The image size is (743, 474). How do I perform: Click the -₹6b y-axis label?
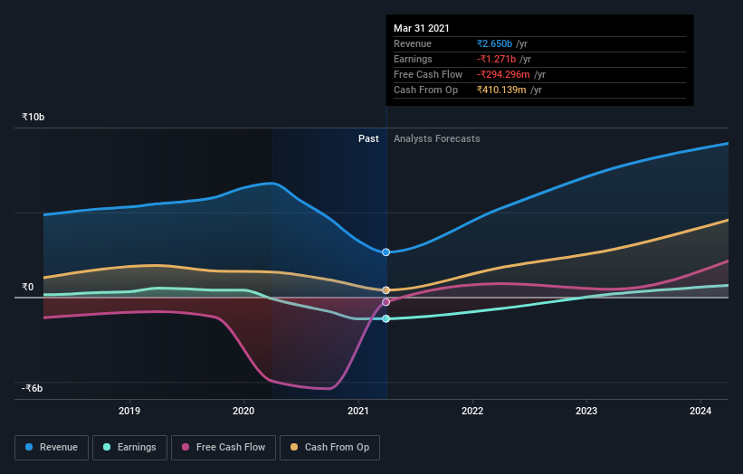tap(33, 388)
